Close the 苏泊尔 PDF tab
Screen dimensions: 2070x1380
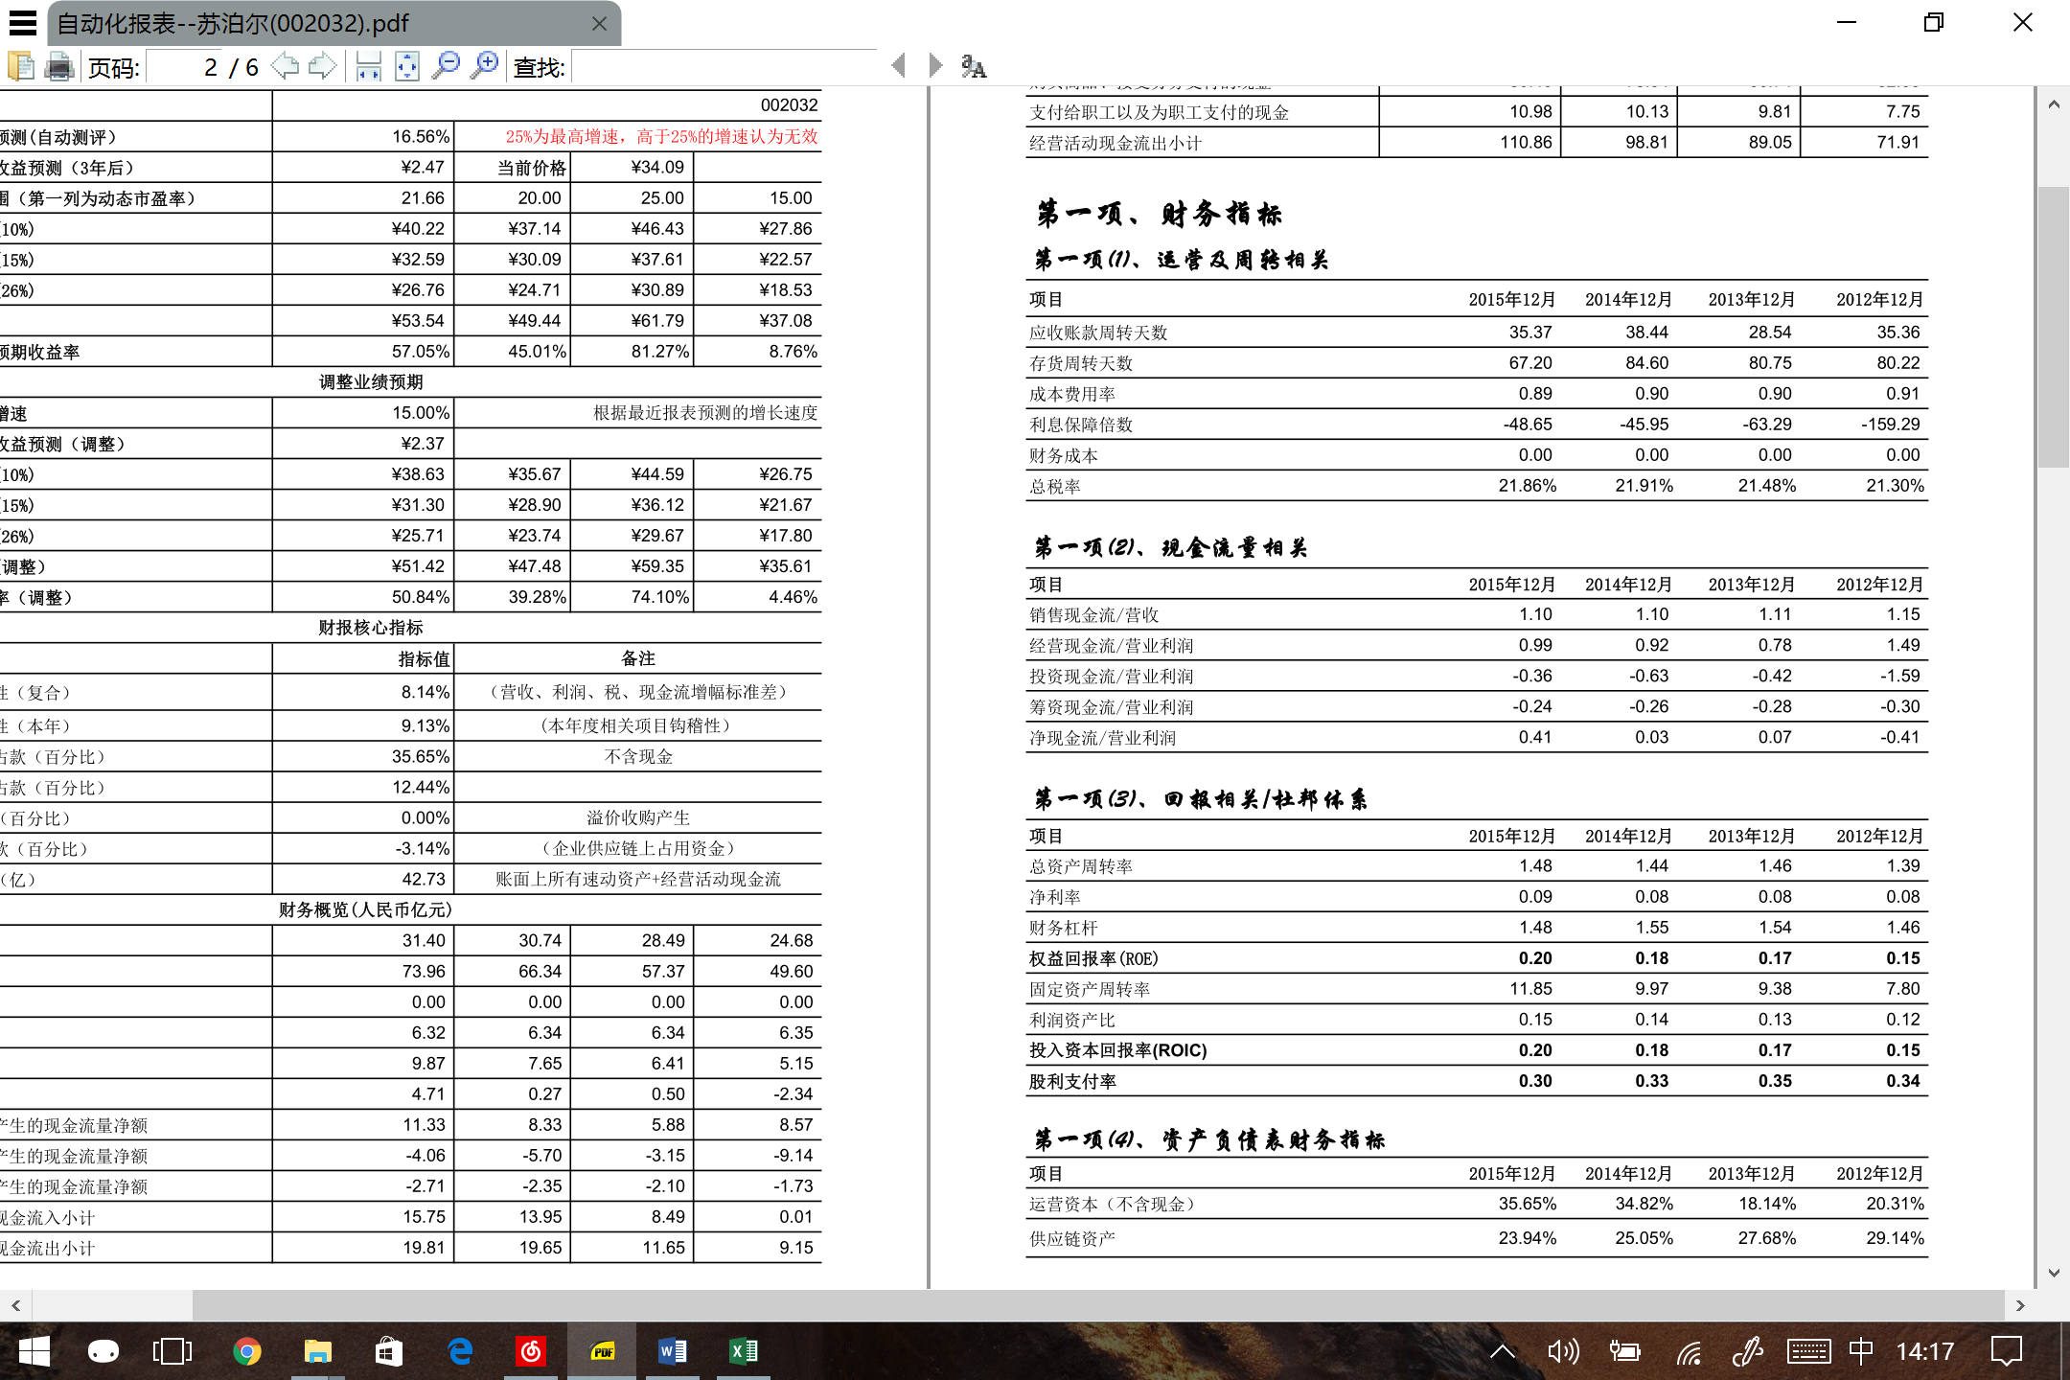click(599, 23)
